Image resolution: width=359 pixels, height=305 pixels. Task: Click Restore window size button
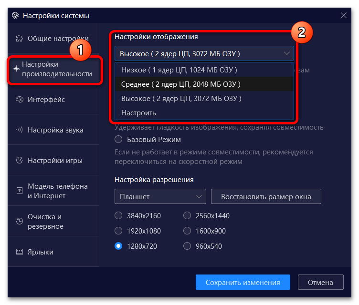point(265,196)
